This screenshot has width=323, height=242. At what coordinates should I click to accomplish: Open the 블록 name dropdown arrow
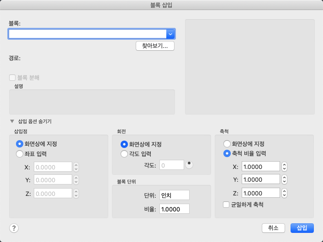170,34
